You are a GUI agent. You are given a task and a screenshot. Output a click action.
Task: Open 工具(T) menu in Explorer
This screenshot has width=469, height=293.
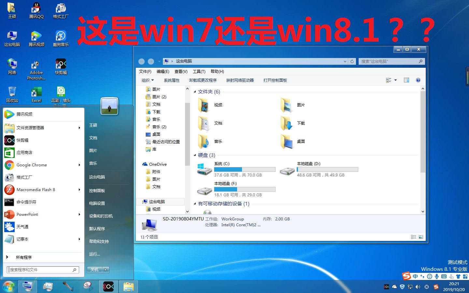(199, 71)
